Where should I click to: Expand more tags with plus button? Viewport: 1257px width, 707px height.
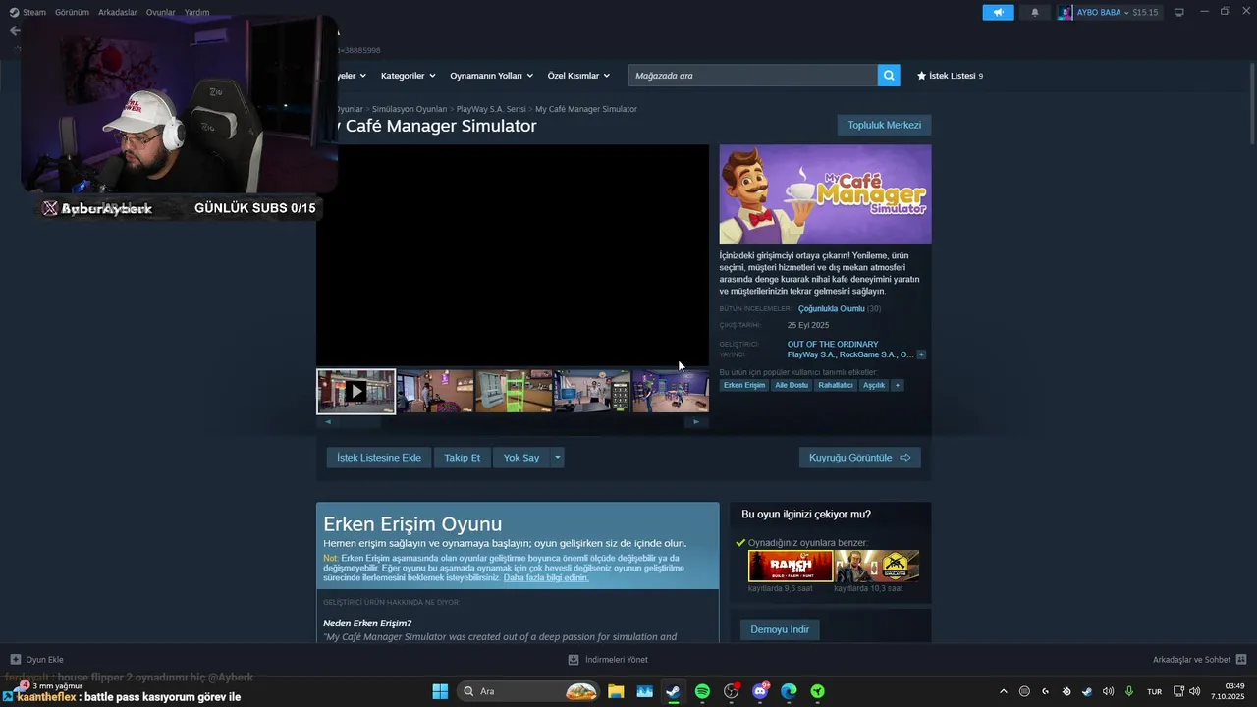(x=897, y=385)
